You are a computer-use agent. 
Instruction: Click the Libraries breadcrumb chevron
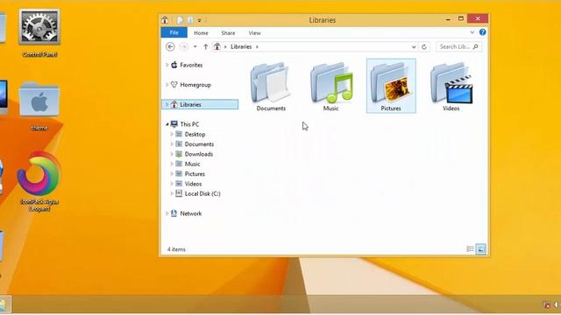point(257,46)
